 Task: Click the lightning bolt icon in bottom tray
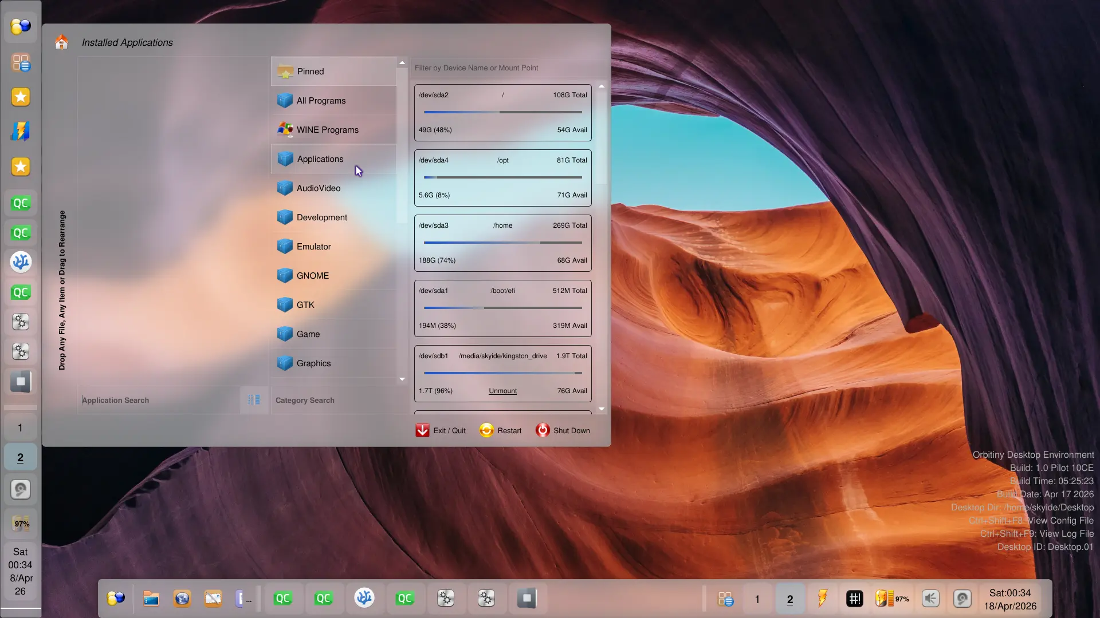(822, 599)
